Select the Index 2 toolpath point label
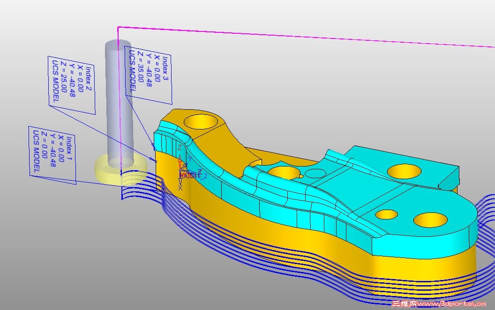Viewport: 495px width, 310px height. (x=71, y=85)
